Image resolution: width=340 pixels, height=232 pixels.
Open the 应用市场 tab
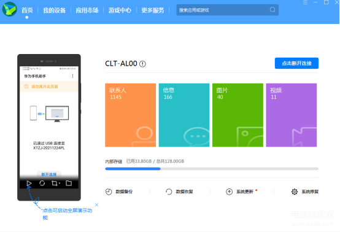click(x=87, y=10)
